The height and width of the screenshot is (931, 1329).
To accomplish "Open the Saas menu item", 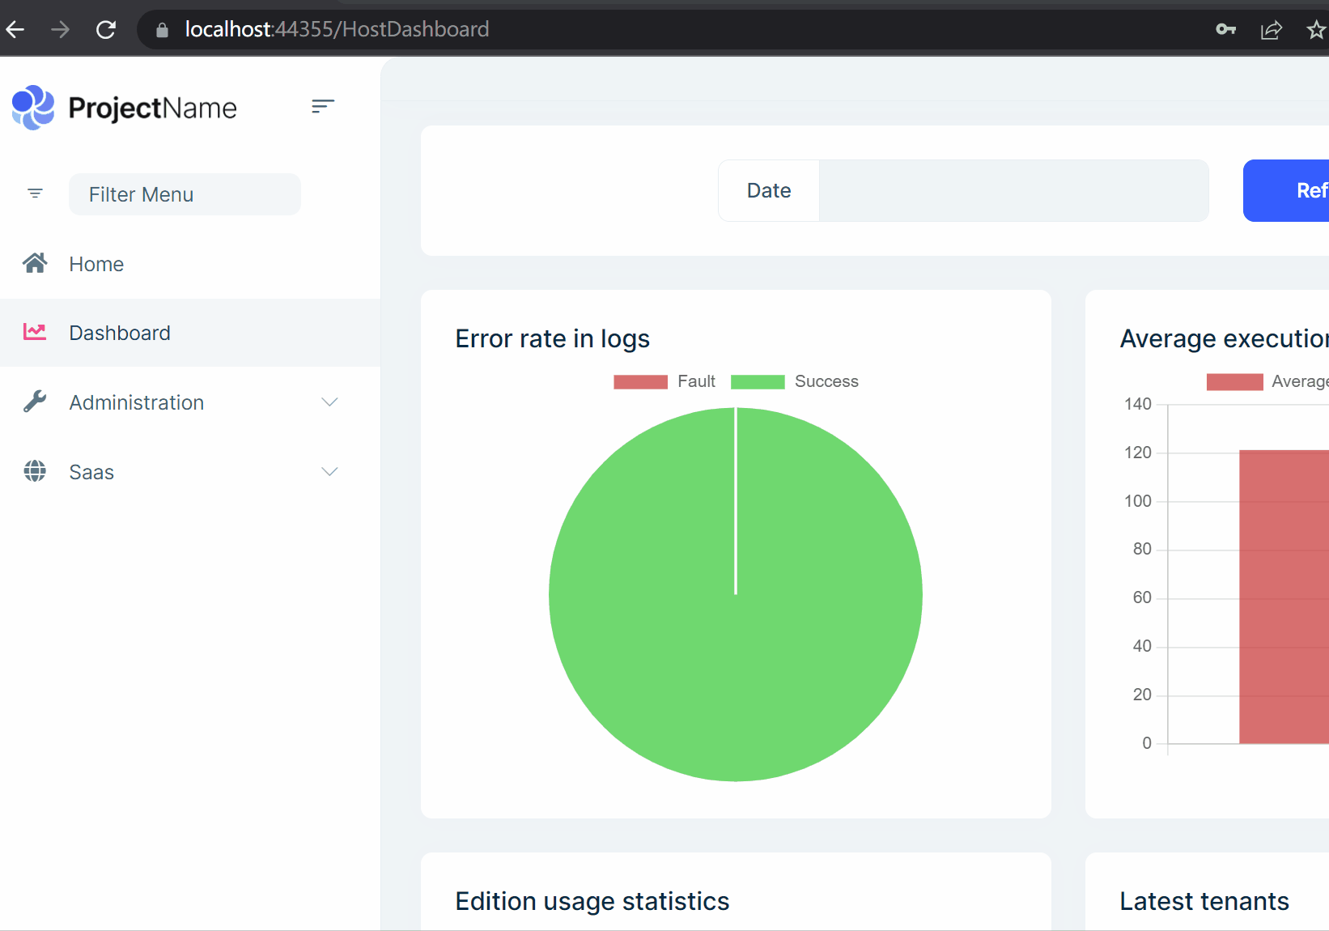I will (190, 472).
